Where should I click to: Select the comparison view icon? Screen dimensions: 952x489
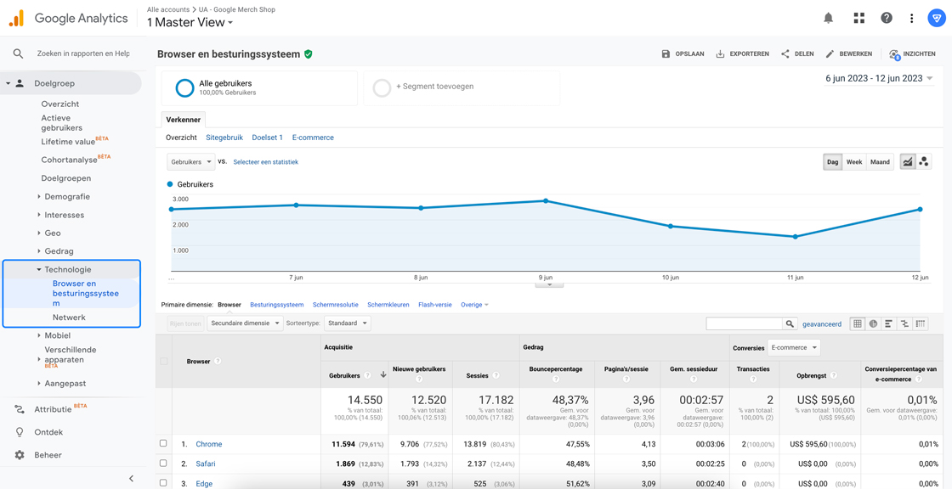coord(905,324)
